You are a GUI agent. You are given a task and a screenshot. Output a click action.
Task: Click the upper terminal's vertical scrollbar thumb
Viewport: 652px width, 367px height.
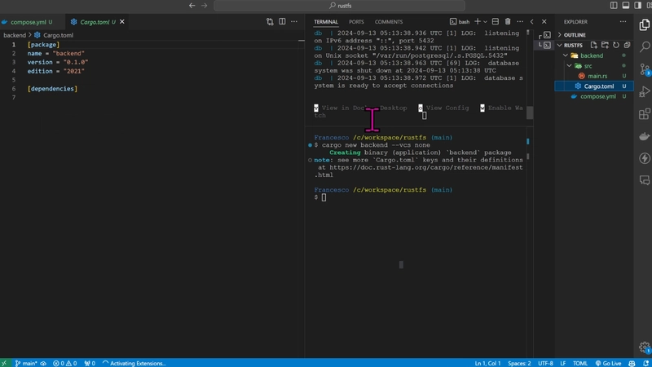click(529, 113)
